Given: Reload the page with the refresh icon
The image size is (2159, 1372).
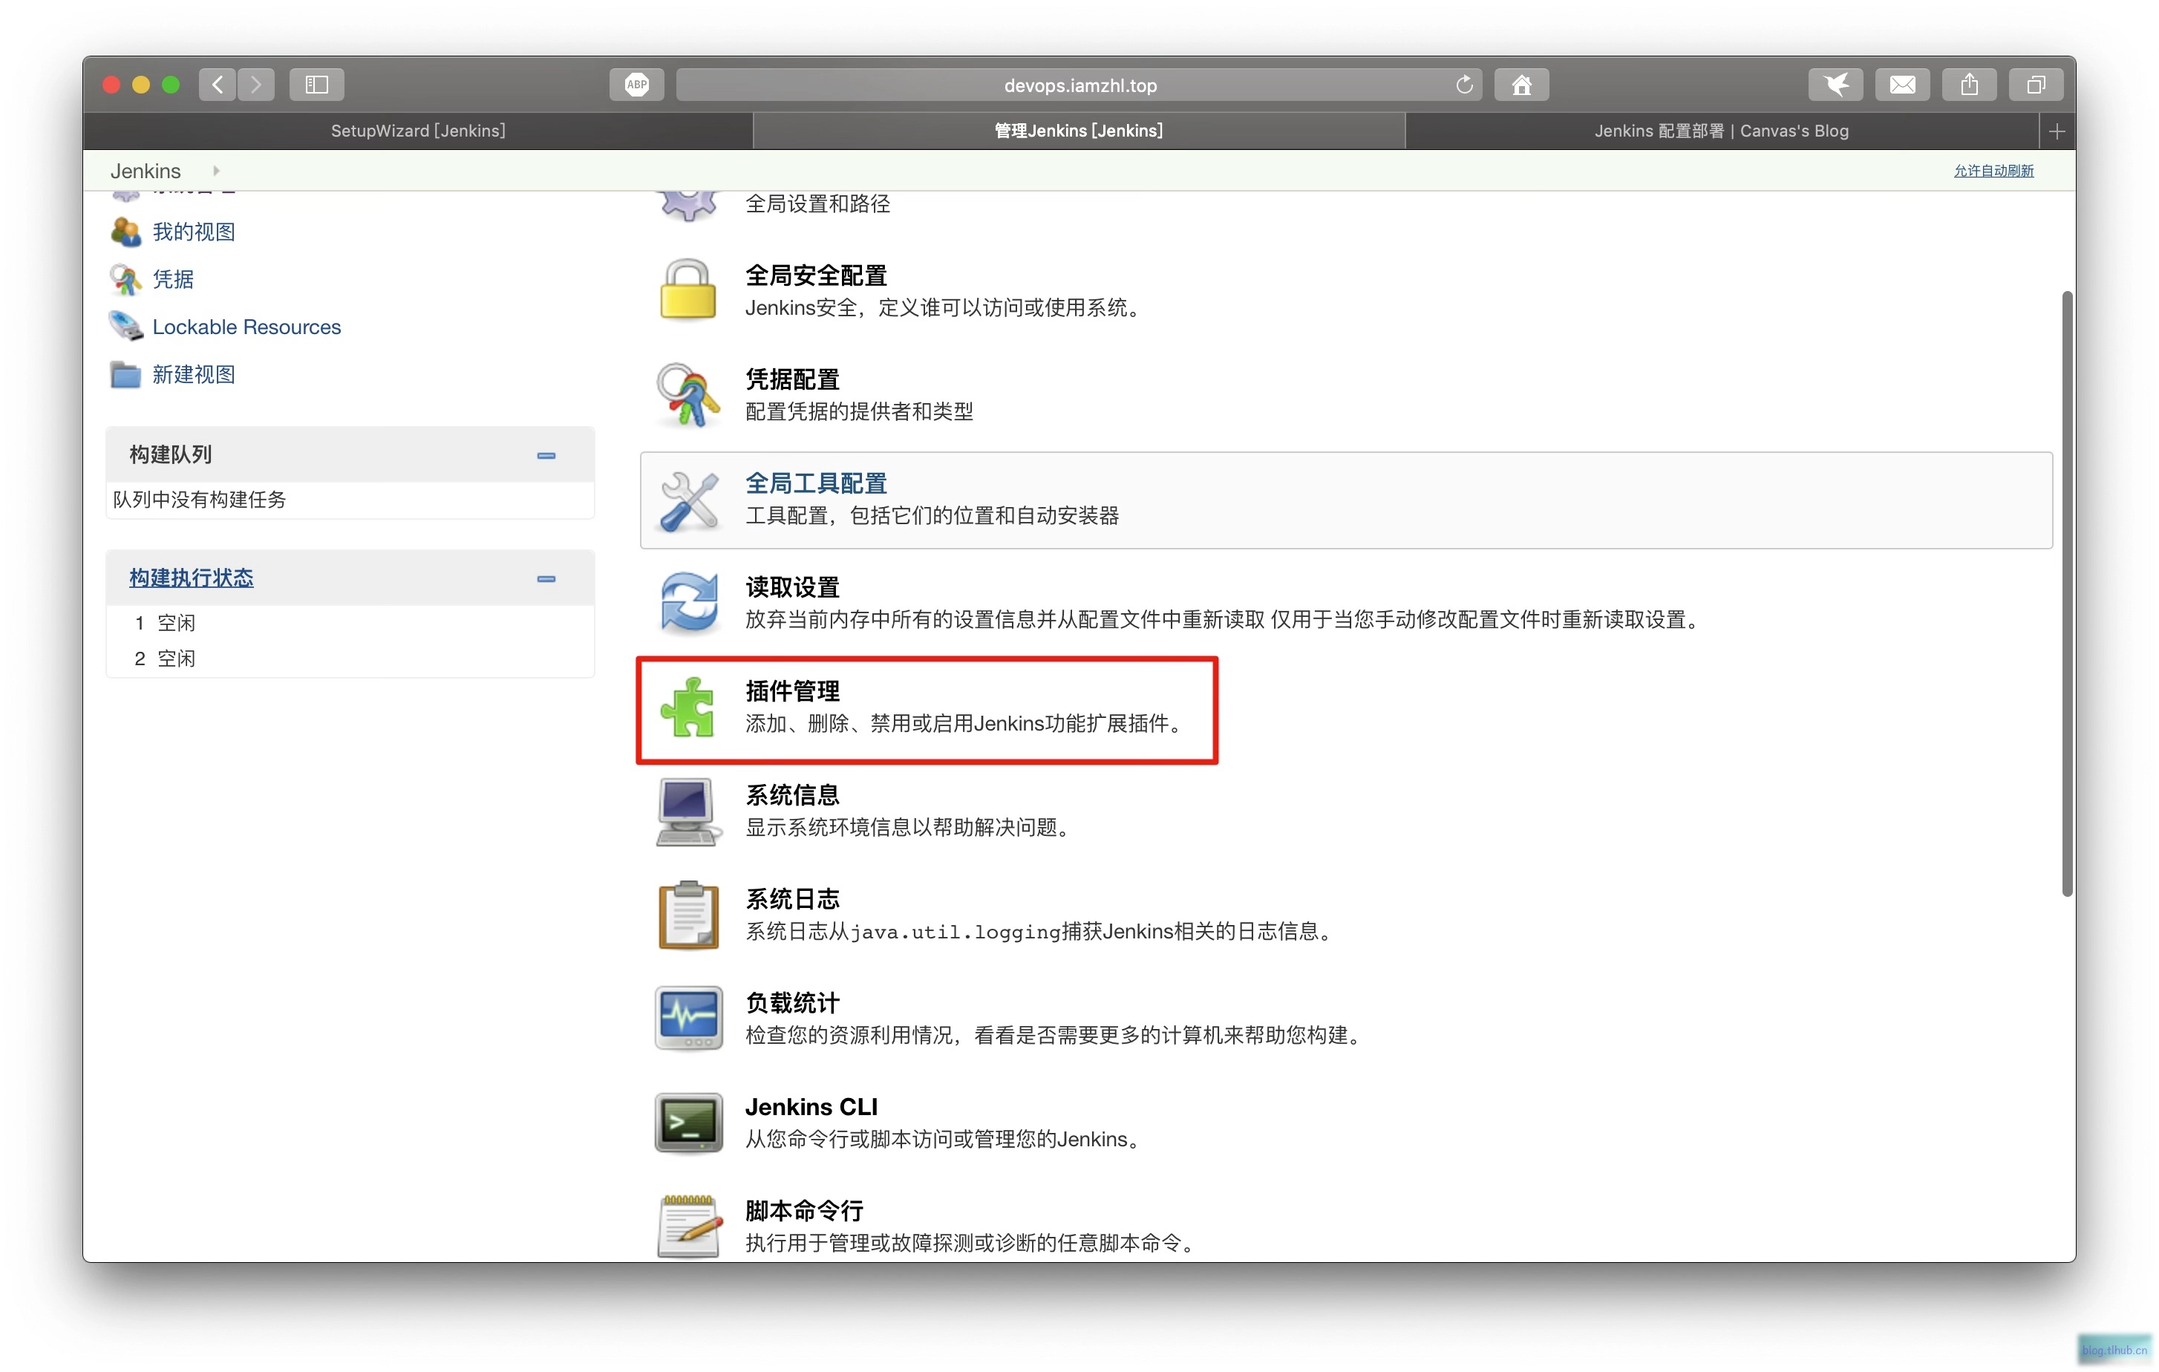Looking at the screenshot, I should [1464, 85].
